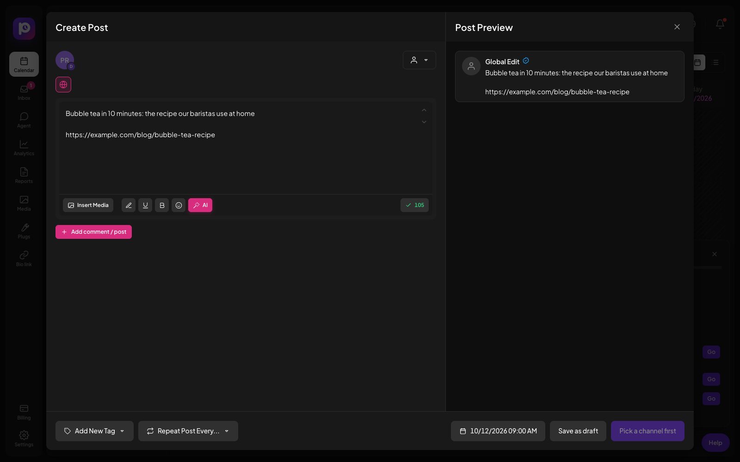Apply bold formatting
Viewport: 740px width, 462px height.
pos(162,205)
